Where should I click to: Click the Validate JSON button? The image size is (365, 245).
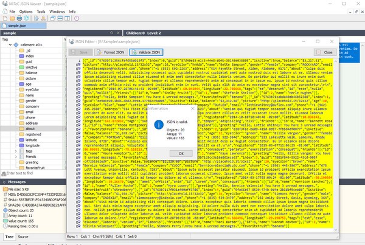click(146, 52)
